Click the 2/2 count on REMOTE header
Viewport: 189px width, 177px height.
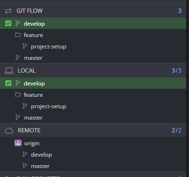point(177,130)
